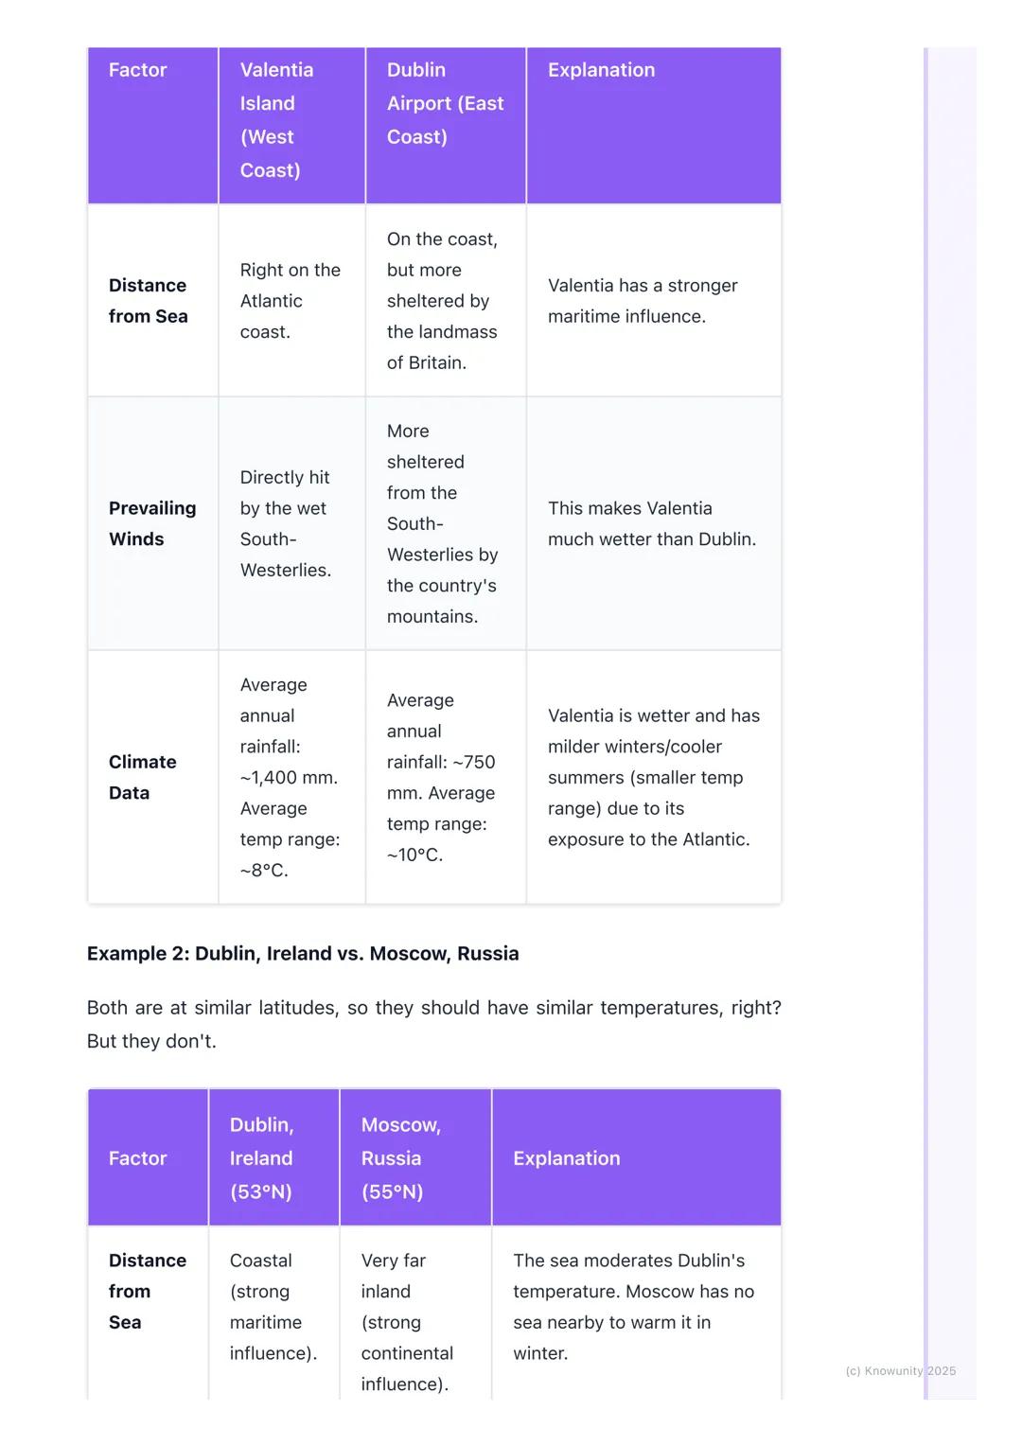Click the 'Both are at similar latitudes' paragraph
Screen dimensions: 1022x1446
click(x=433, y=1024)
